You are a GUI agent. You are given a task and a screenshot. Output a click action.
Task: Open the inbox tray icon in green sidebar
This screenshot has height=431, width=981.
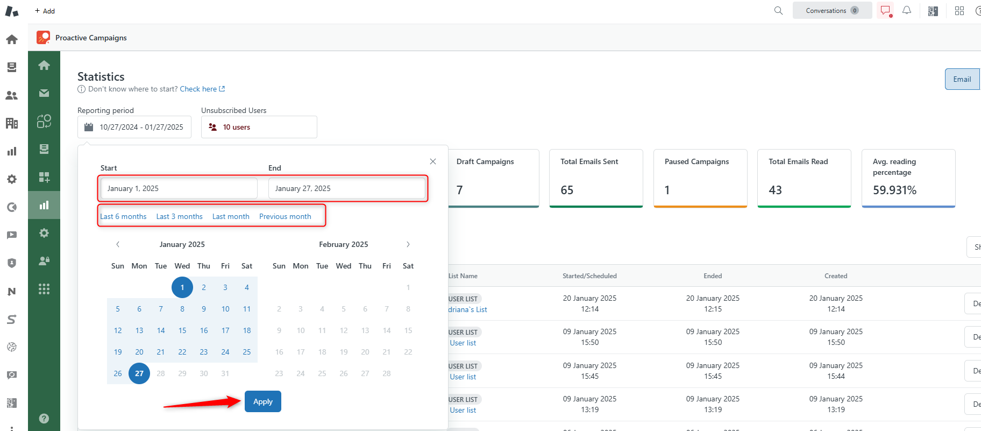tap(44, 149)
